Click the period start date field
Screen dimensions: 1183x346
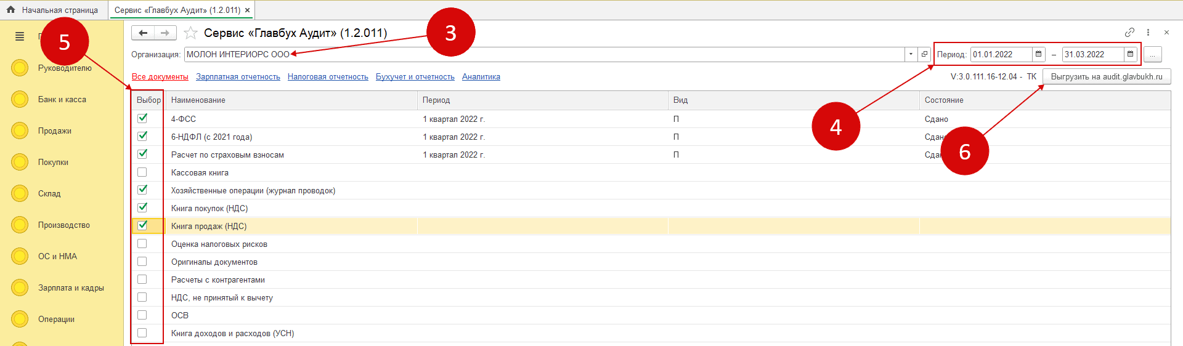1001,55
